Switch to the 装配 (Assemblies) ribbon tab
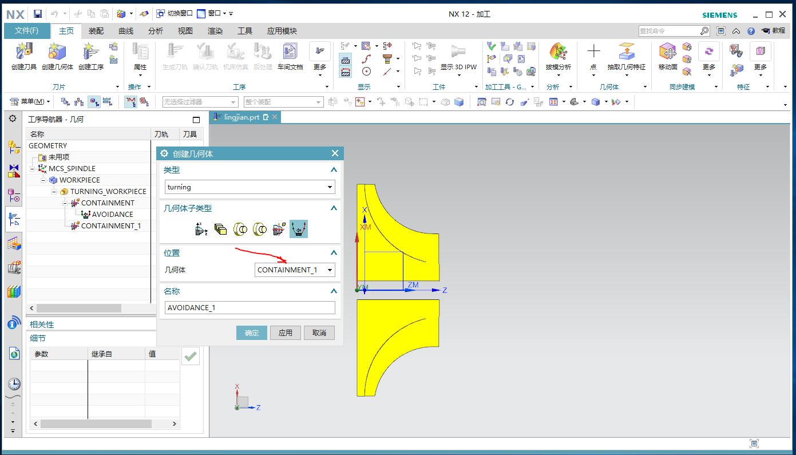Viewport: 796px width, 455px height. click(96, 31)
